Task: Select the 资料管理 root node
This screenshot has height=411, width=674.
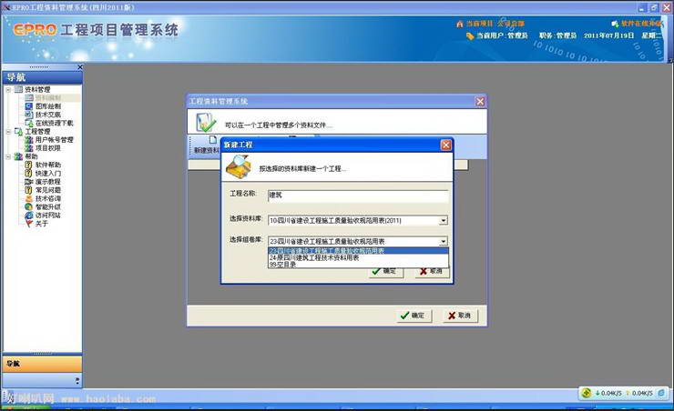Action: pyautogui.click(x=37, y=89)
